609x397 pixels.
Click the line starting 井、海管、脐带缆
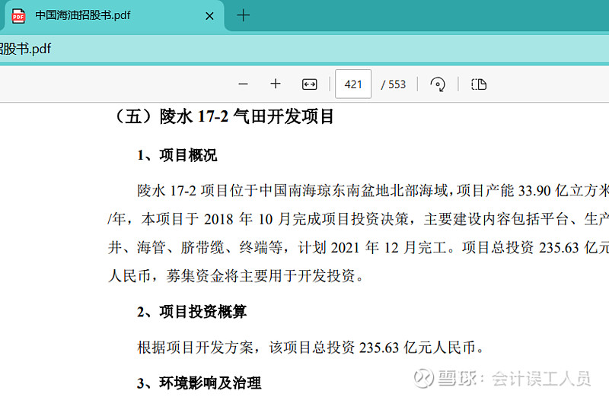pos(359,247)
